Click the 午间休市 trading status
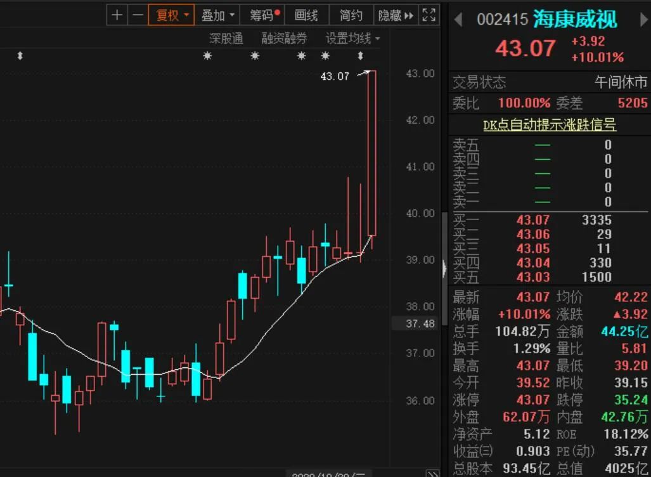 click(621, 82)
